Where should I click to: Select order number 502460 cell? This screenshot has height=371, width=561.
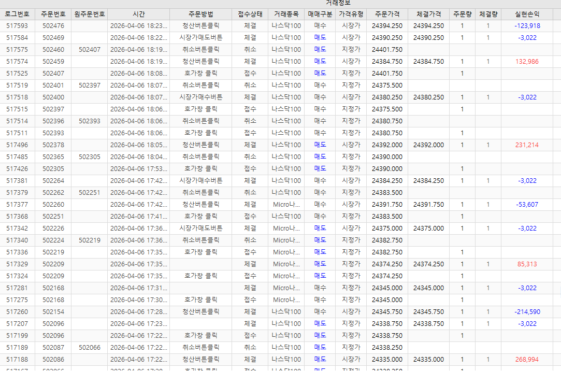(53, 49)
